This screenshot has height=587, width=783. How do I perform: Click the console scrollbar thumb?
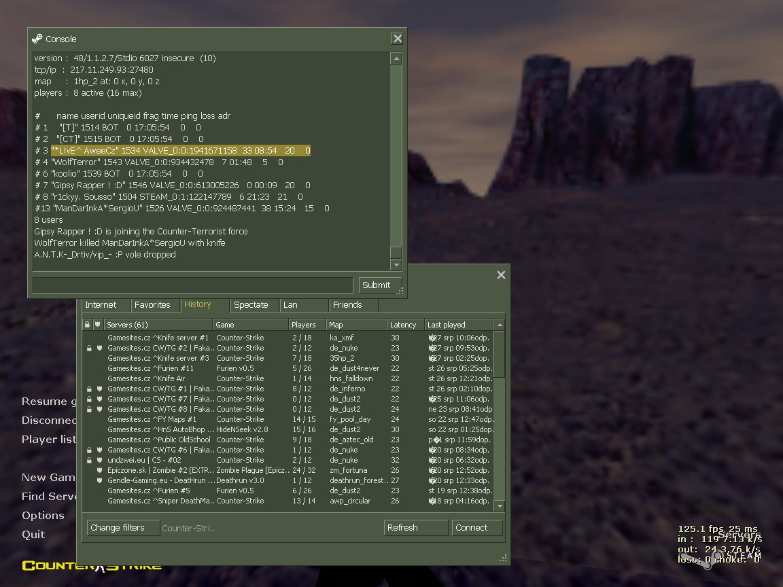pyautogui.click(x=396, y=251)
